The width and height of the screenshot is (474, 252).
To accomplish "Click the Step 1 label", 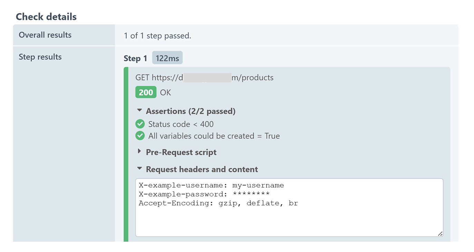I will point(135,59).
